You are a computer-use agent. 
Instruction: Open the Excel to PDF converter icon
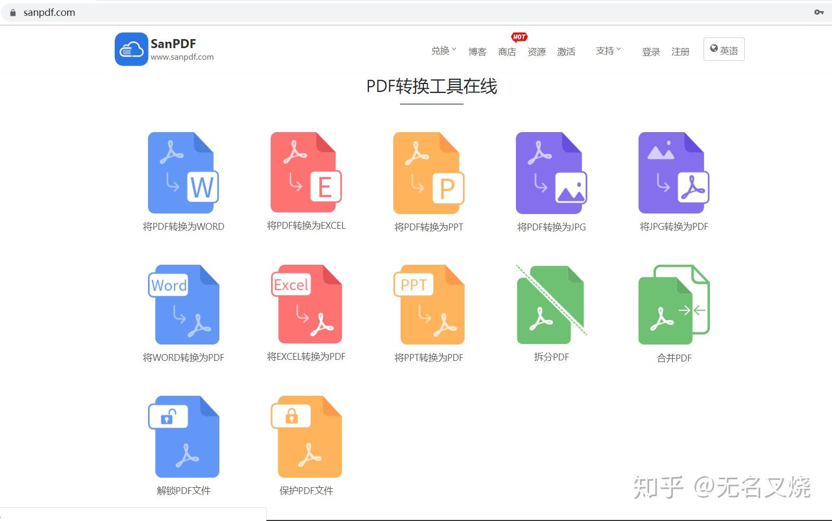click(x=306, y=304)
